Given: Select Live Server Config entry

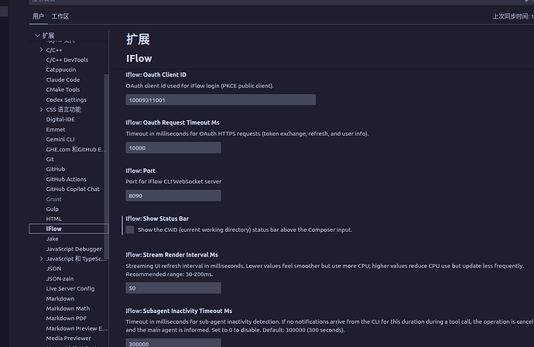Looking at the screenshot, I should [x=70, y=289].
